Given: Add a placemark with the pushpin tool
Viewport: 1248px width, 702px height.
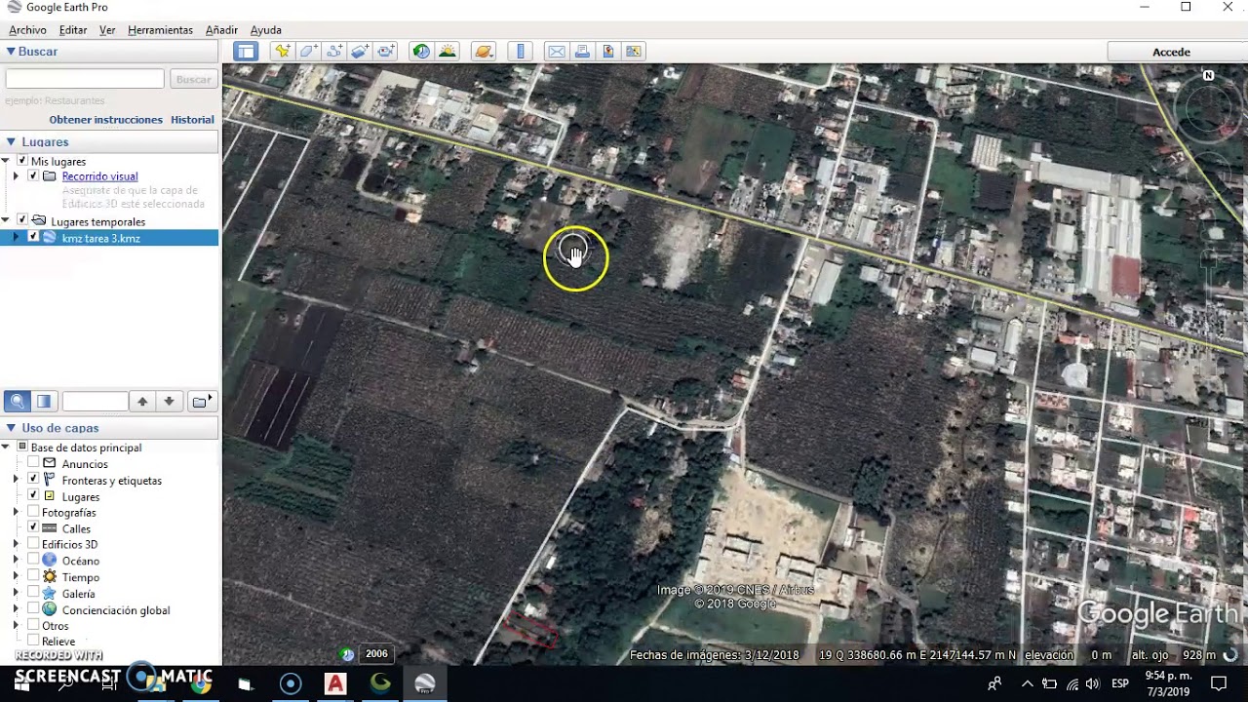Looking at the screenshot, I should pos(283,52).
